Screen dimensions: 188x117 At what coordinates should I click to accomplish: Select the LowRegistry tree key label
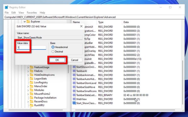pyautogui.click(x=41, y=82)
